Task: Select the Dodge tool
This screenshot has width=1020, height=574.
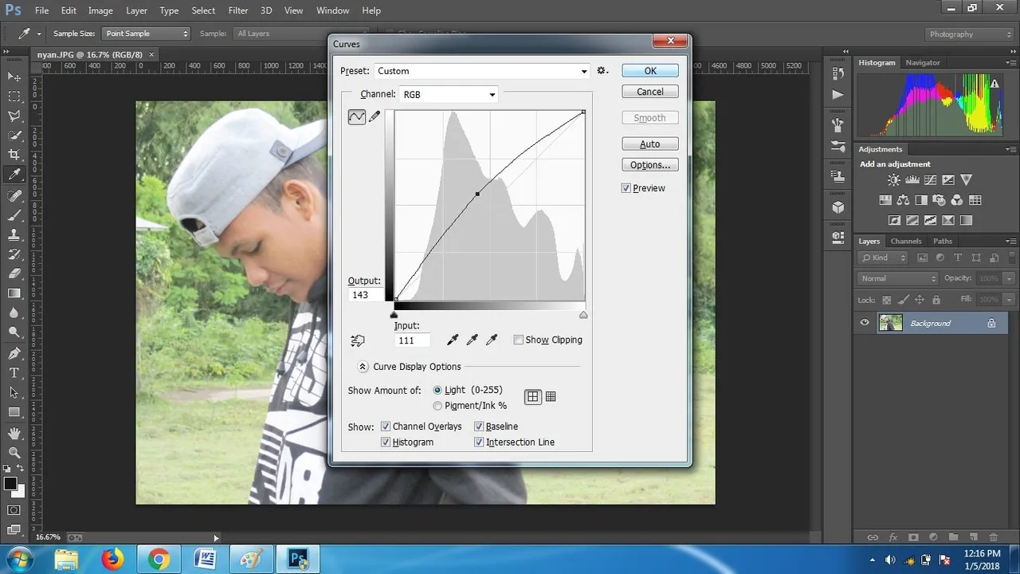Action: click(x=14, y=332)
